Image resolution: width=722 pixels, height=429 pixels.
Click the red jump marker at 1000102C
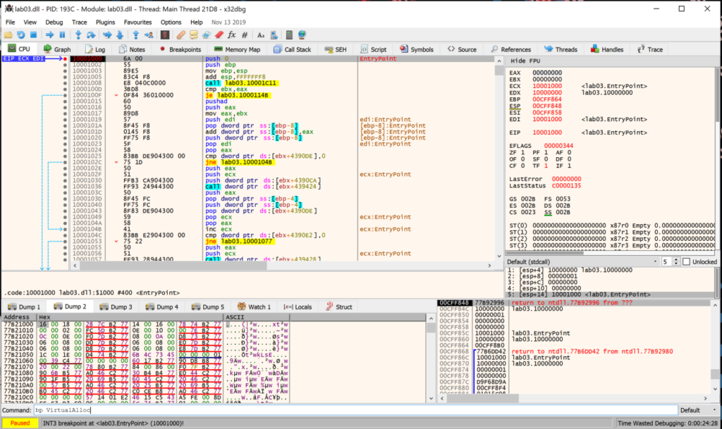coord(116,162)
